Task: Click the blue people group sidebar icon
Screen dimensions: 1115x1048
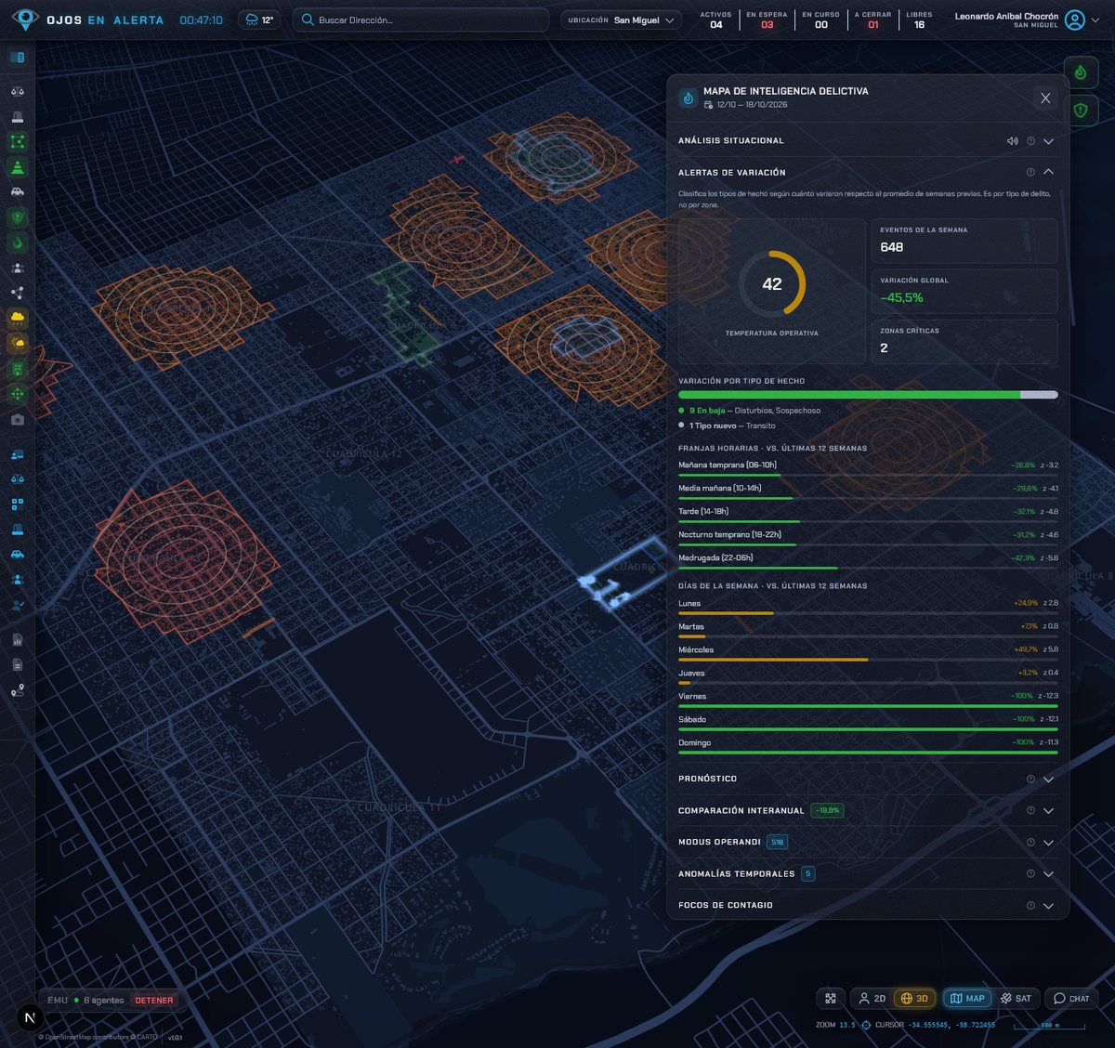Action: 18,580
